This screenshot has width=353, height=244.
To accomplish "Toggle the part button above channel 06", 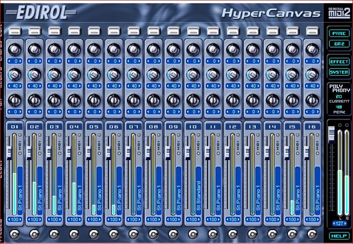I will 114,31.
